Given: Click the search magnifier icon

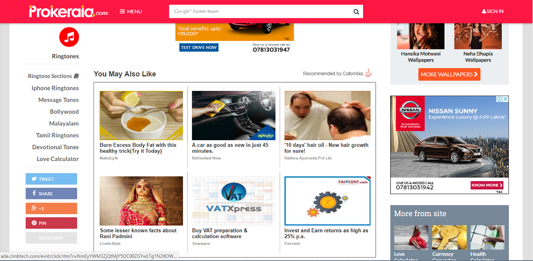Looking at the screenshot, I should coord(356,12).
